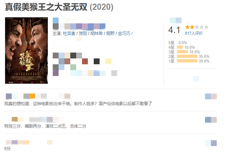Select the 胡林希 cast link

[97, 34]
